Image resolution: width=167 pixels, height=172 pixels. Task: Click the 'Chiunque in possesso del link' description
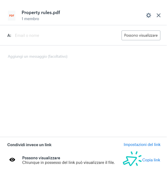tap(69, 163)
